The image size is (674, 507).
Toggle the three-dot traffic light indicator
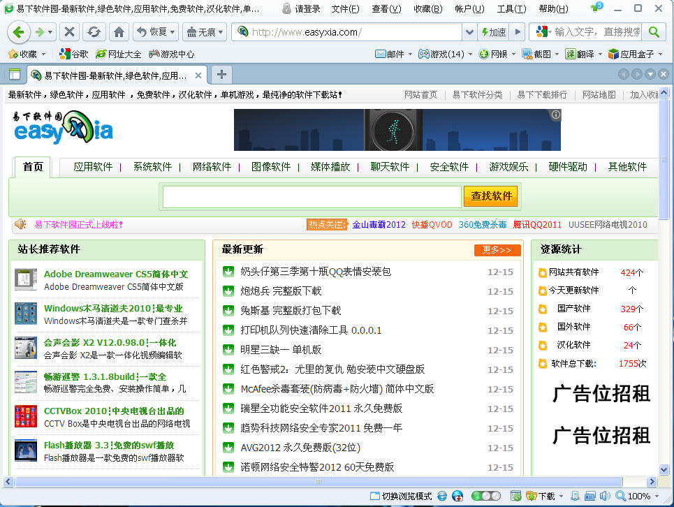point(485,496)
